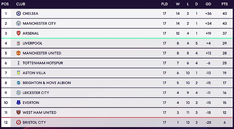This screenshot has width=234, height=129.
Task: Click the Chelsea club crest icon
Action: pos(18,13)
